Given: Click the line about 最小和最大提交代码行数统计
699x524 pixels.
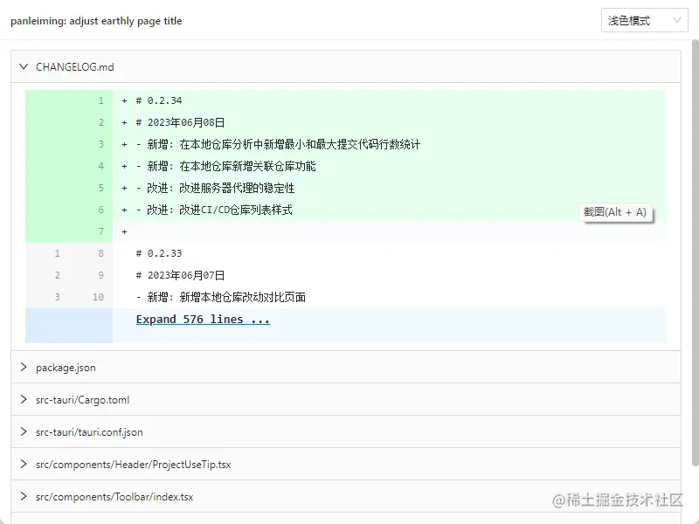Looking at the screenshot, I should (x=346, y=144).
